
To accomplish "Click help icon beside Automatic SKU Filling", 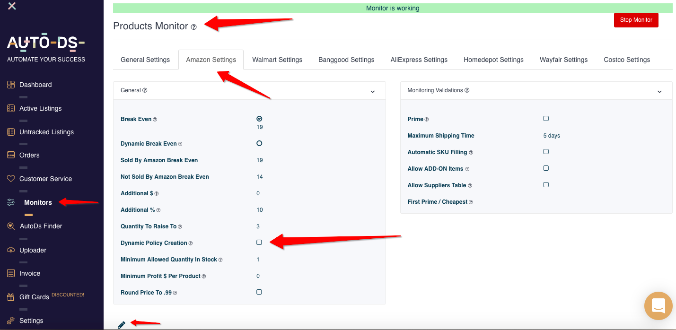I will tap(471, 153).
